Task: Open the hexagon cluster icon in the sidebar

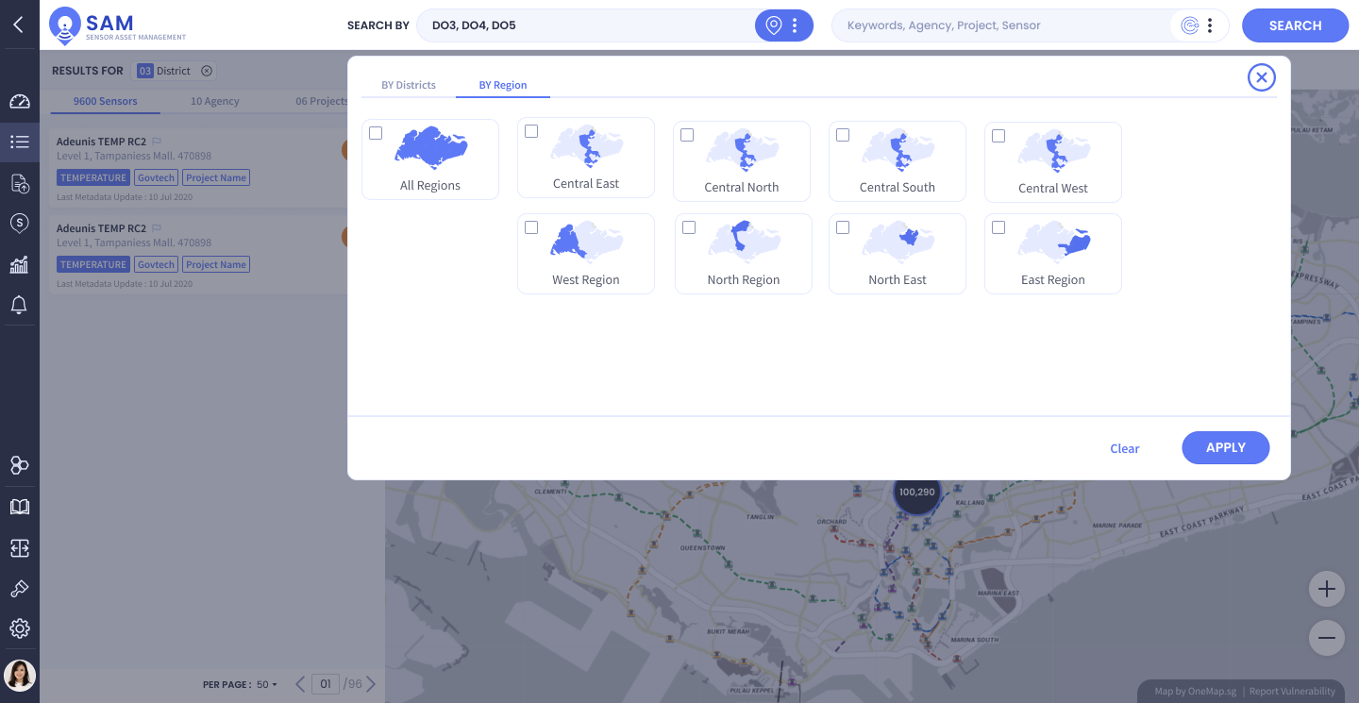Action: click(x=20, y=465)
